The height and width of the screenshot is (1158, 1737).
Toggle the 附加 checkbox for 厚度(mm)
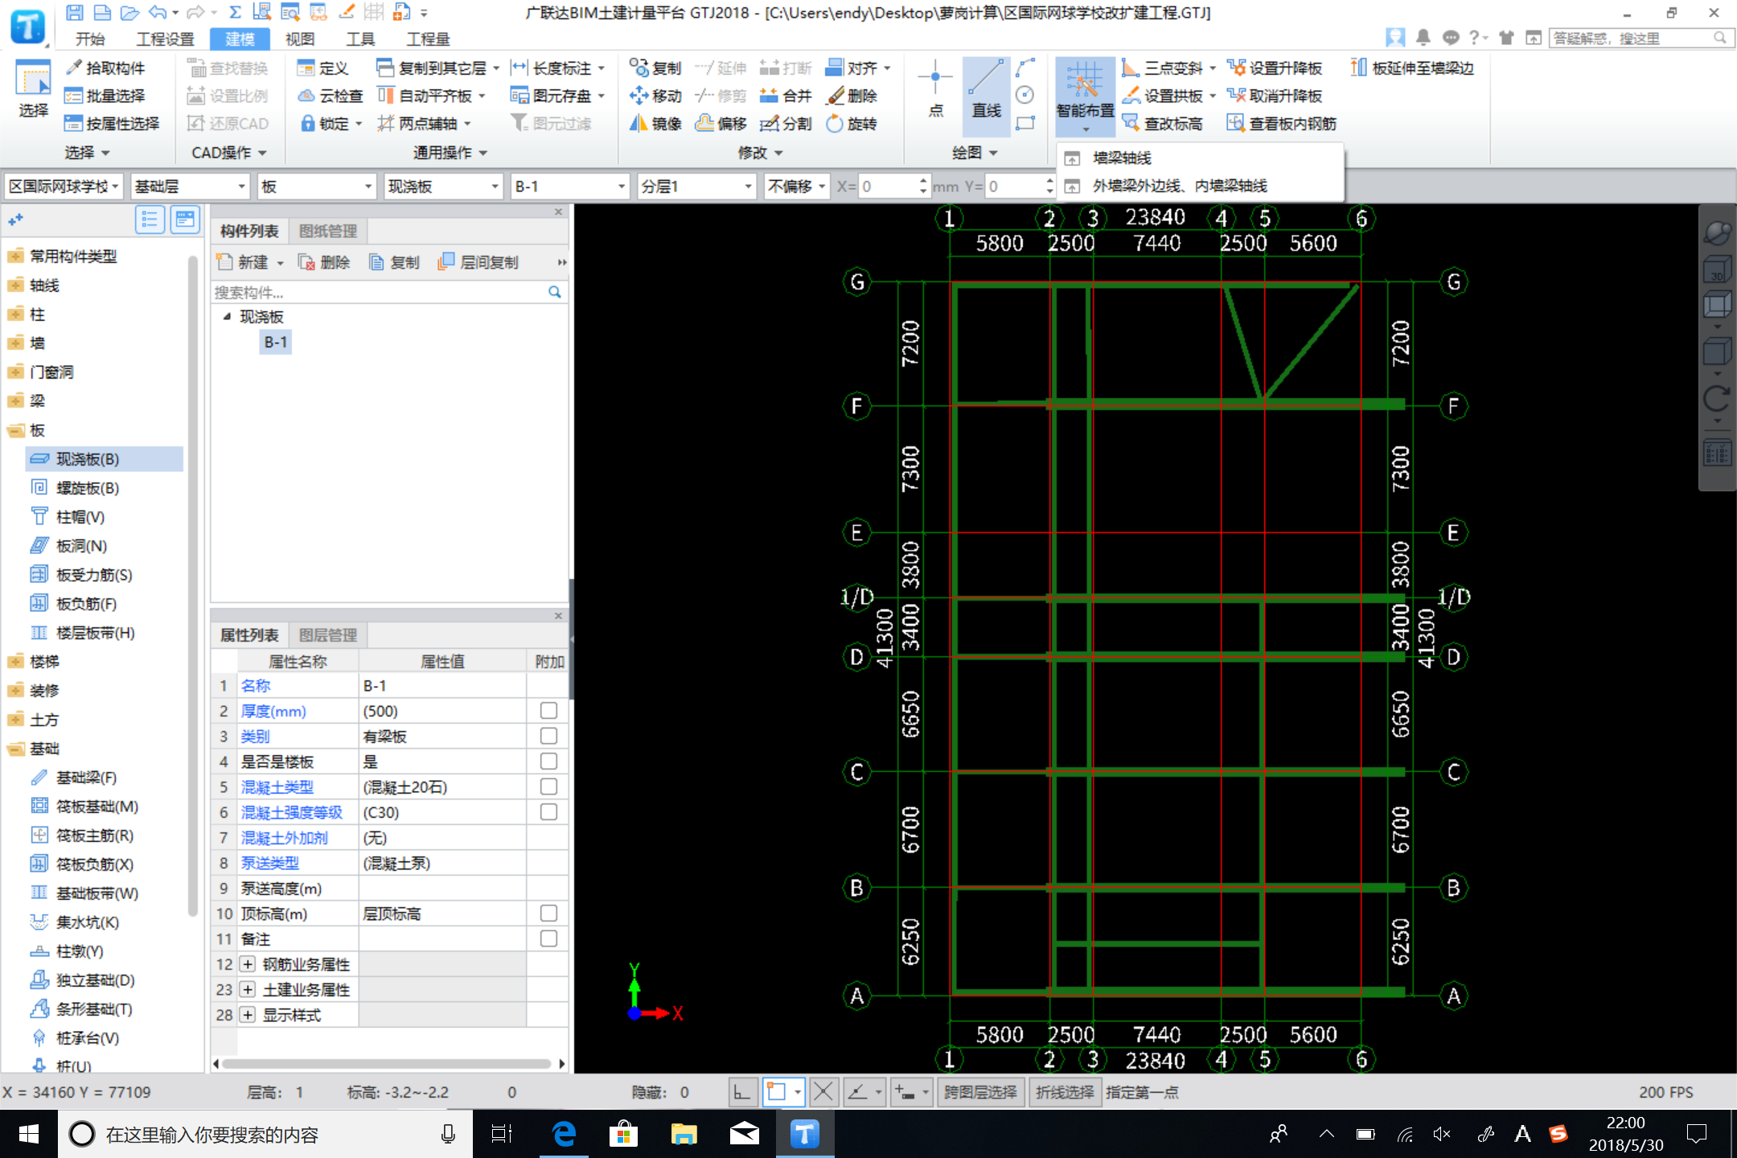coord(548,711)
